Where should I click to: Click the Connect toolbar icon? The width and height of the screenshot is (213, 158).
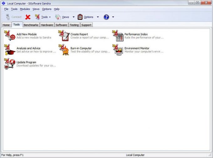tap(8, 17)
